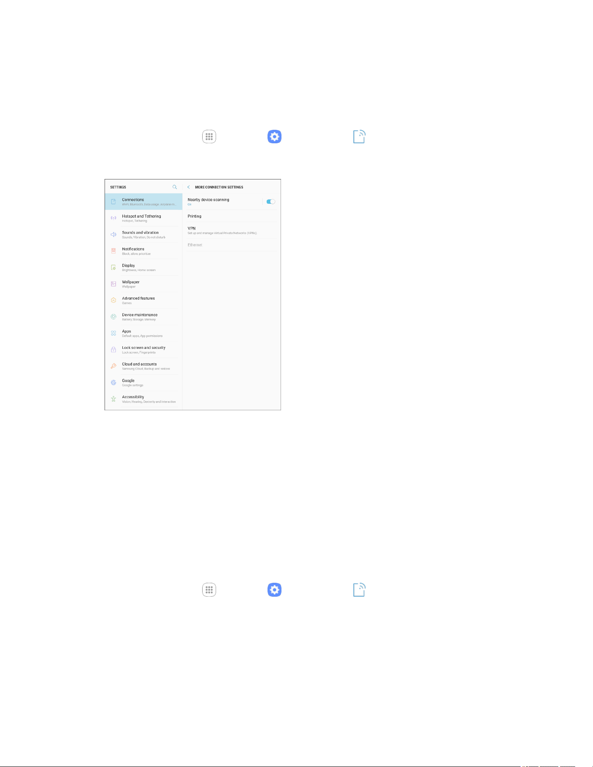Open Nearby device scanning details label
Viewport: 593px width, 767px height.
point(208,199)
